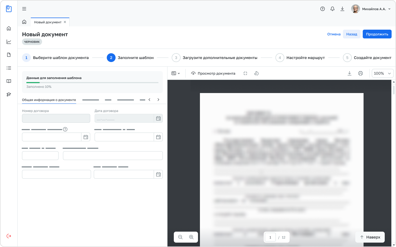Click the Продолжить button
The height and width of the screenshot is (247, 396).
click(377, 34)
